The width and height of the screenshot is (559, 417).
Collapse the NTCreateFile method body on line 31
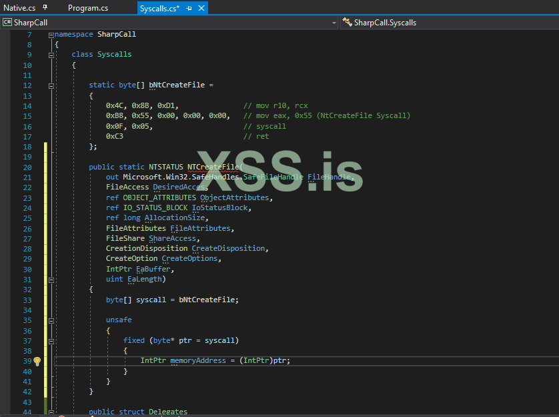(x=51, y=280)
